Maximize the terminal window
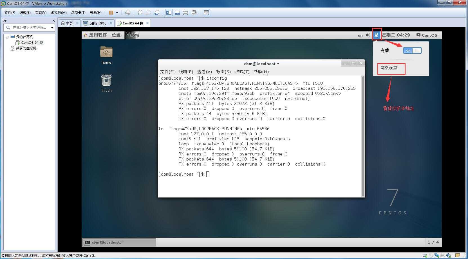Image resolution: width=468 pixels, height=259 pixels. click(x=353, y=63)
